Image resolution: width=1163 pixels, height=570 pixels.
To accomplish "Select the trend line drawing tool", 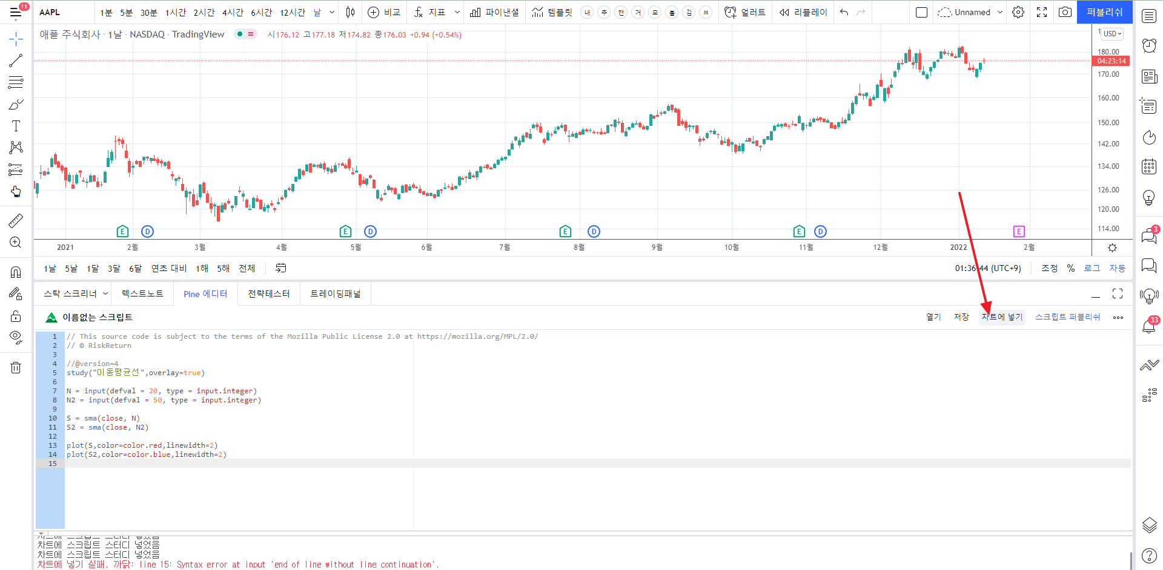I will click(16, 61).
